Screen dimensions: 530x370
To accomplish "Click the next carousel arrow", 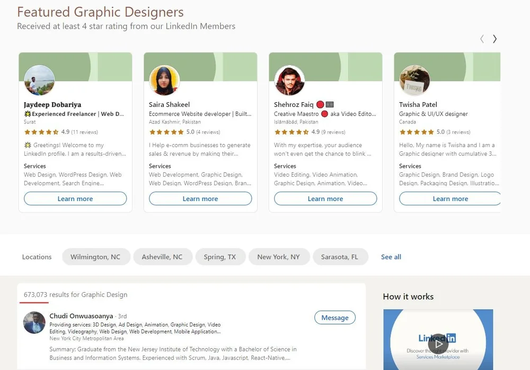I will click(494, 39).
